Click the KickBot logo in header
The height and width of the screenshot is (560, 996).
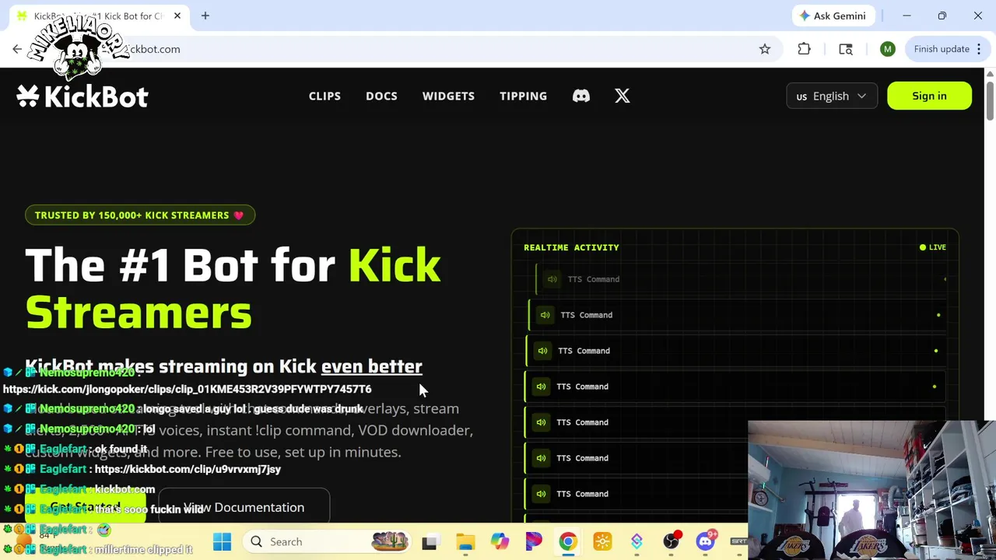click(x=82, y=96)
